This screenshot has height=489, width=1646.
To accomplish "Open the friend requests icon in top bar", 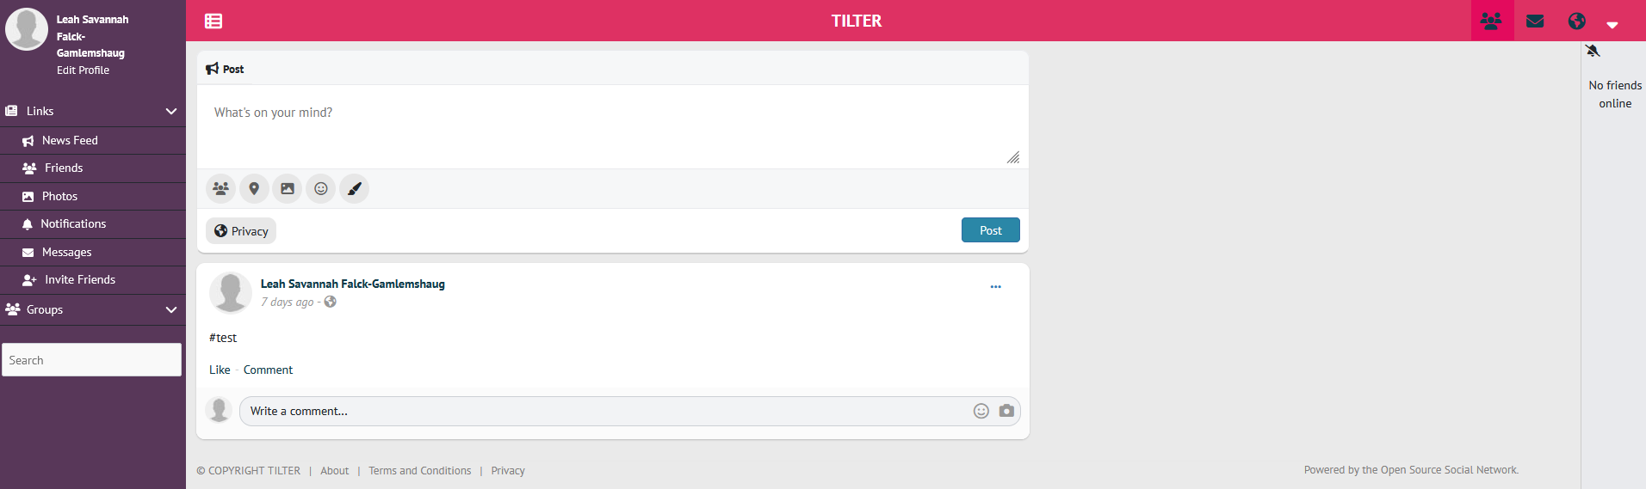I will (1492, 21).
